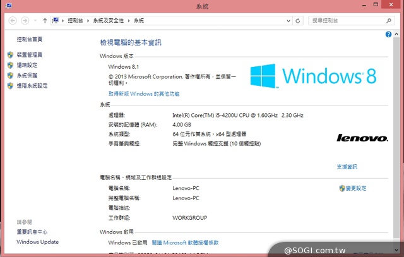The height and width of the screenshot is (257, 404).
Task: Select 系統 breadcrumb segment
Action: click(x=139, y=21)
